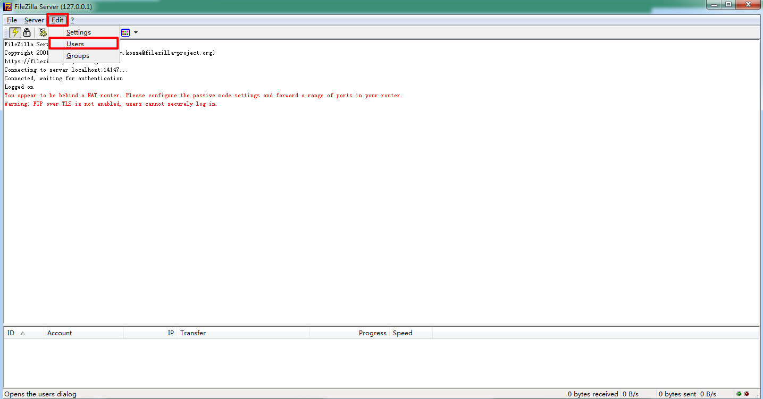Close the FileZilla Server window
Viewport: 763px width, 399px height.
748,4
